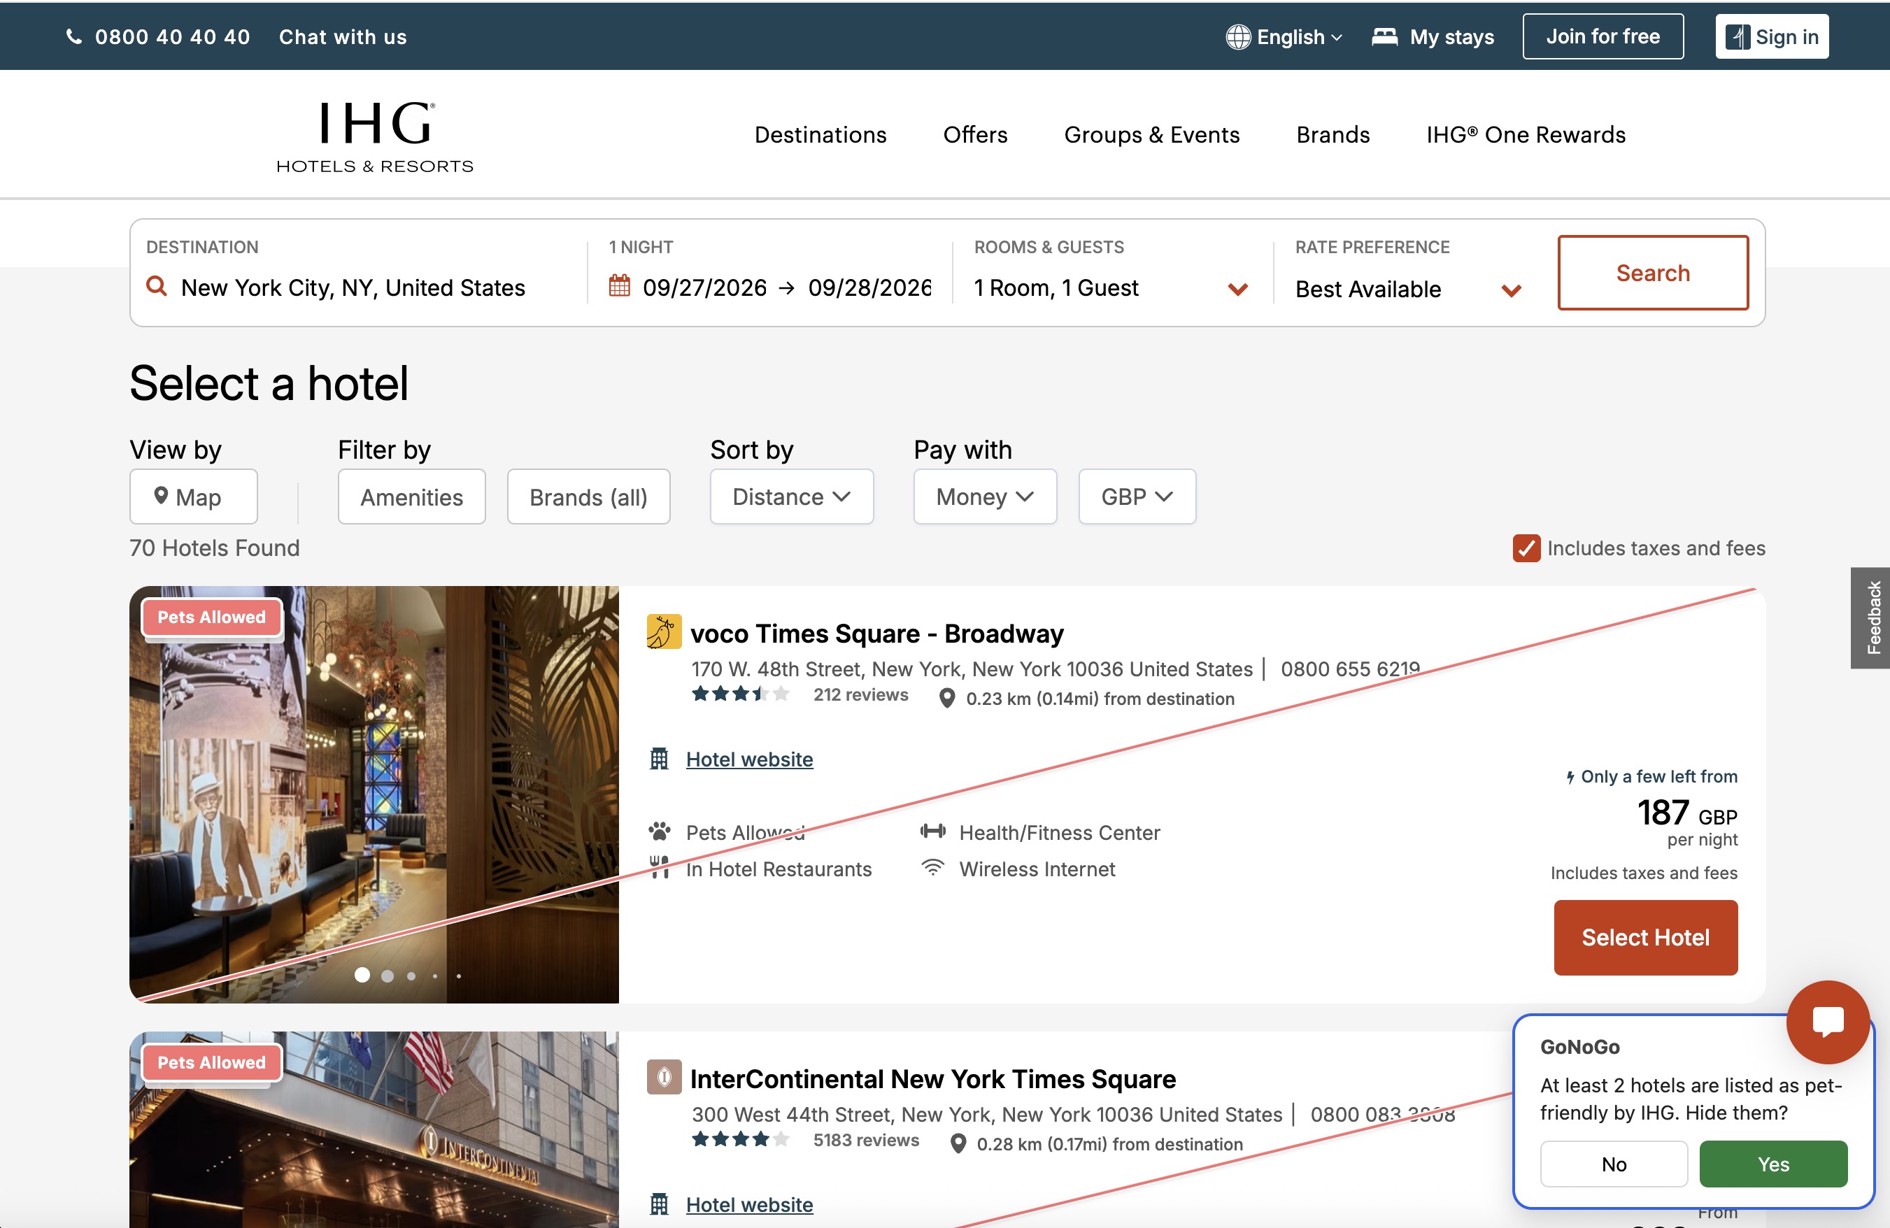Viewport: 1890px width, 1228px height.
Task: Click the destination field New York City
Action: click(x=353, y=287)
